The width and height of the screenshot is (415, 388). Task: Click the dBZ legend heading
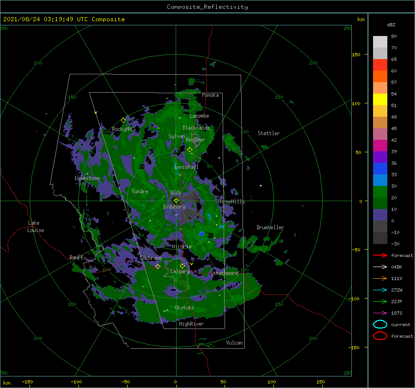[x=391, y=24]
